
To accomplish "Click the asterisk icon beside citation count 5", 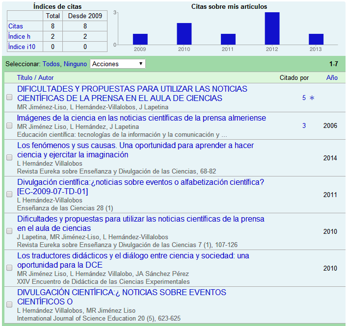I will 312,98.
